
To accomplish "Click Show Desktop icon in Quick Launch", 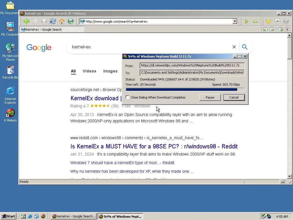I will 23,216.
